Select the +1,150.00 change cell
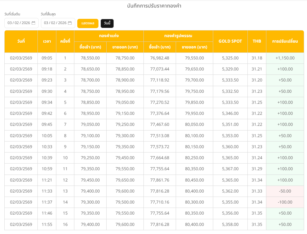Screen dimensions: 307x234 pos(285,58)
